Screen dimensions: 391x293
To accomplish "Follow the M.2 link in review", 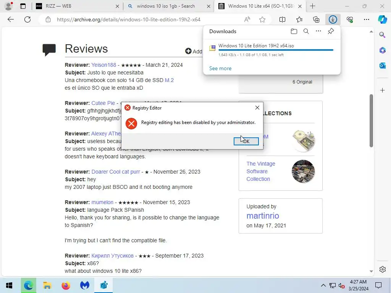I will point(169,80).
